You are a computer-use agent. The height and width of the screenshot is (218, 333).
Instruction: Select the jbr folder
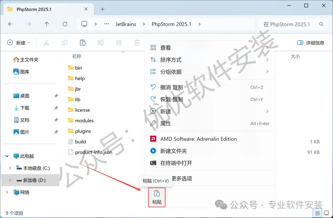click(74, 89)
